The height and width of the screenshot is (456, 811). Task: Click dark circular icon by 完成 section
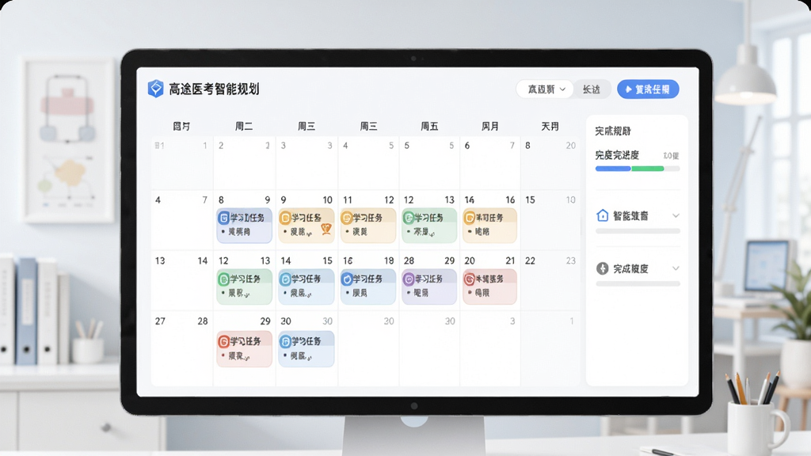click(603, 268)
